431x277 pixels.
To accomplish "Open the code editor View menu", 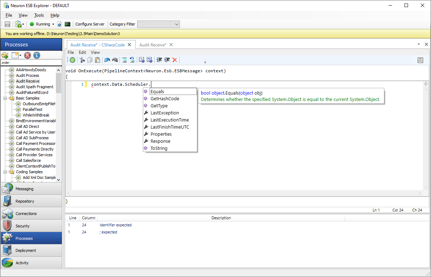I will (x=95, y=52).
